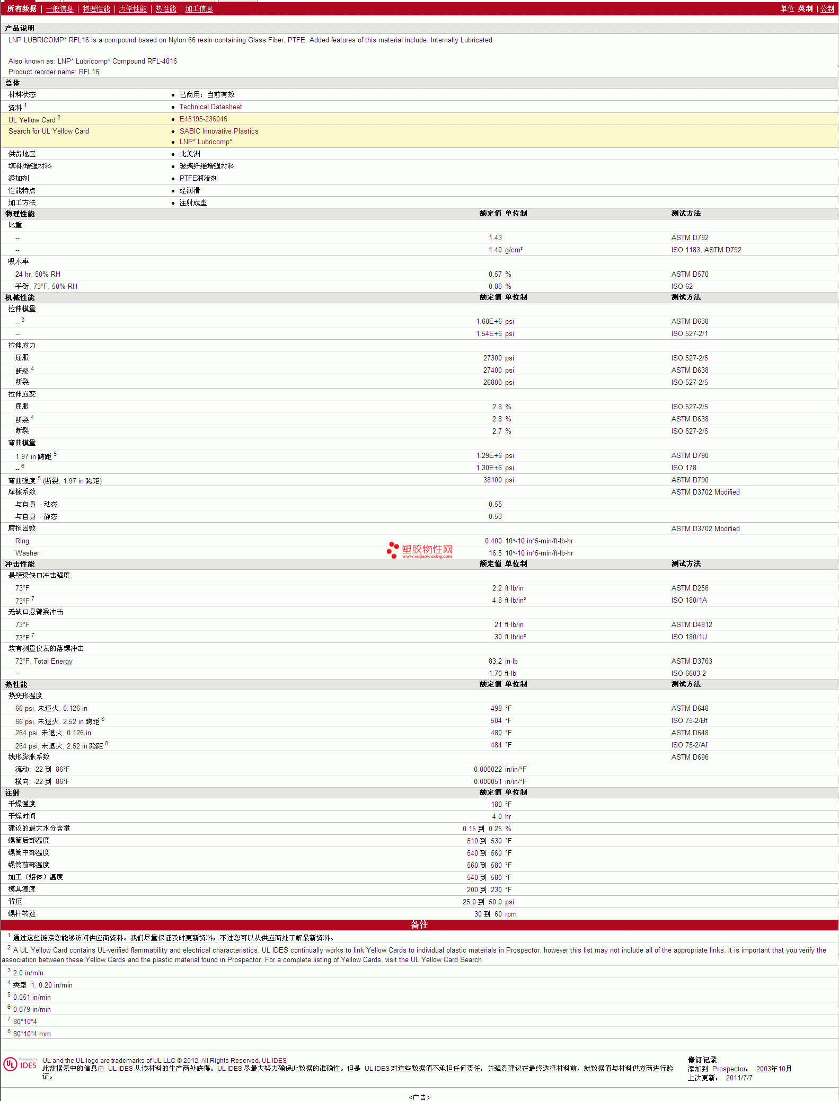This screenshot has height=1101, width=839.
Task: Switch to the 加工信息 tab
Action: 199,9
